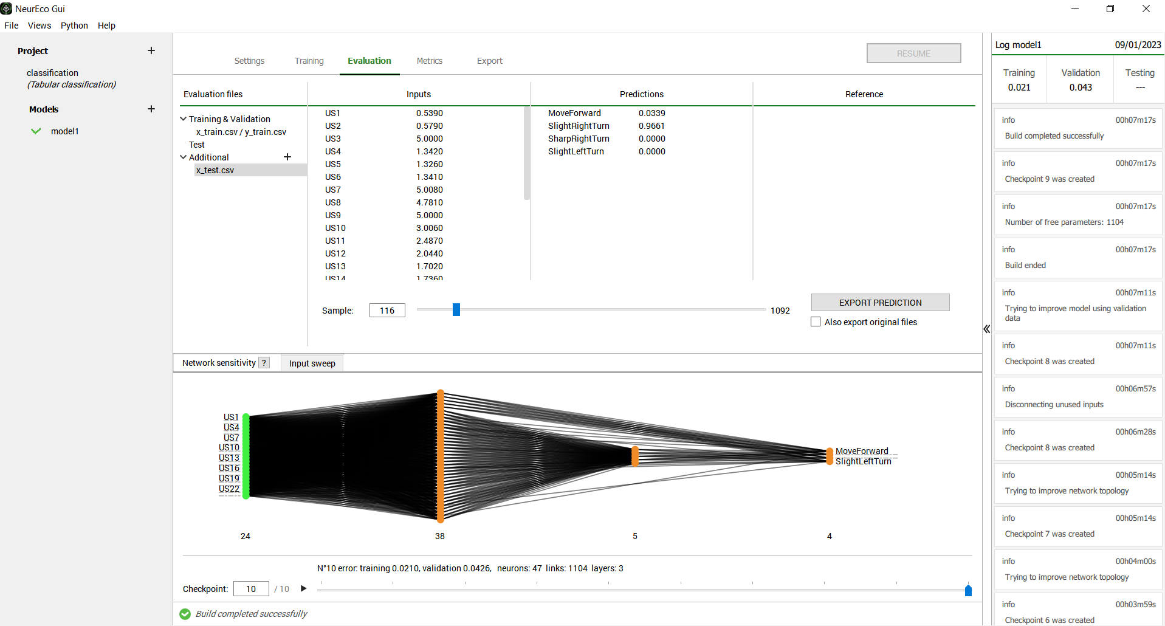Click the SlightLeftTurn output label

coord(863,461)
